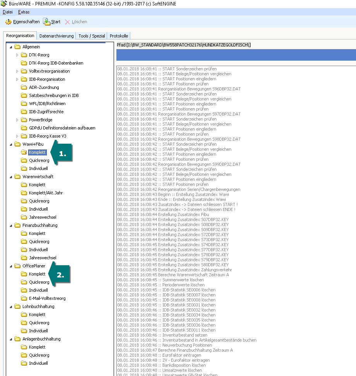356x376 pixels.
Task: Collapse the Warenwirtschaft tree group
Action: pyautogui.click(x=10, y=177)
